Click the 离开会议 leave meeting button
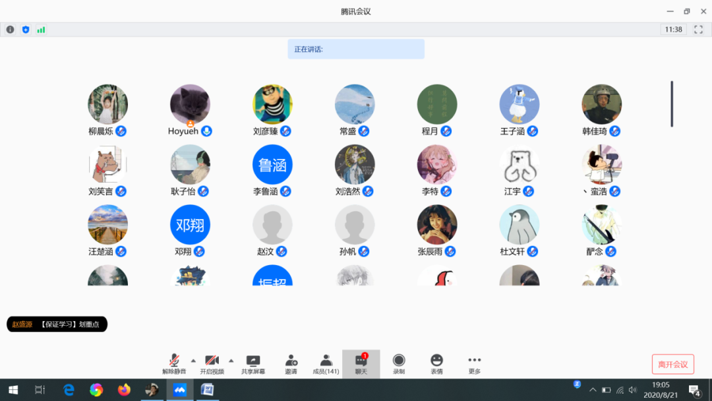Image resolution: width=712 pixels, height=401 pixels. (672, 364)
